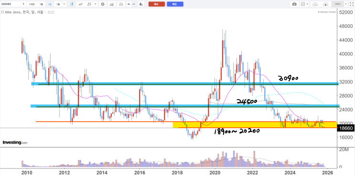Viewport: 355px width, 176px height.
Task: Select the candlestick chart type icon
Action: point(72,4)
